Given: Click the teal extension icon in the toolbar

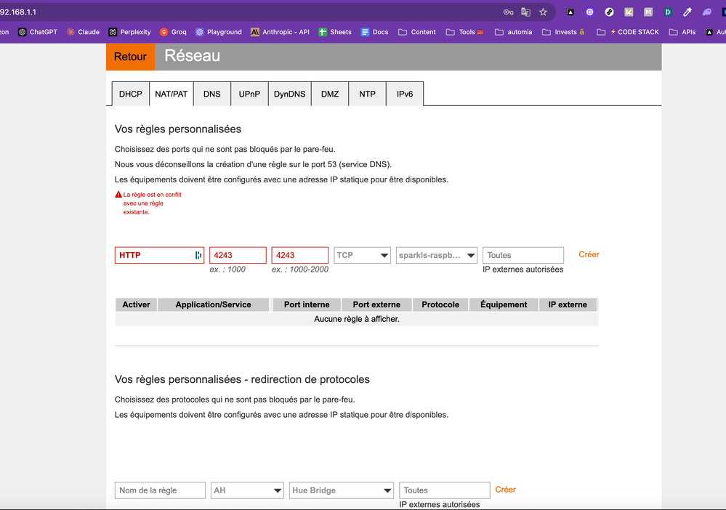Looking at the screenshot, I should [x=668, y=12].
